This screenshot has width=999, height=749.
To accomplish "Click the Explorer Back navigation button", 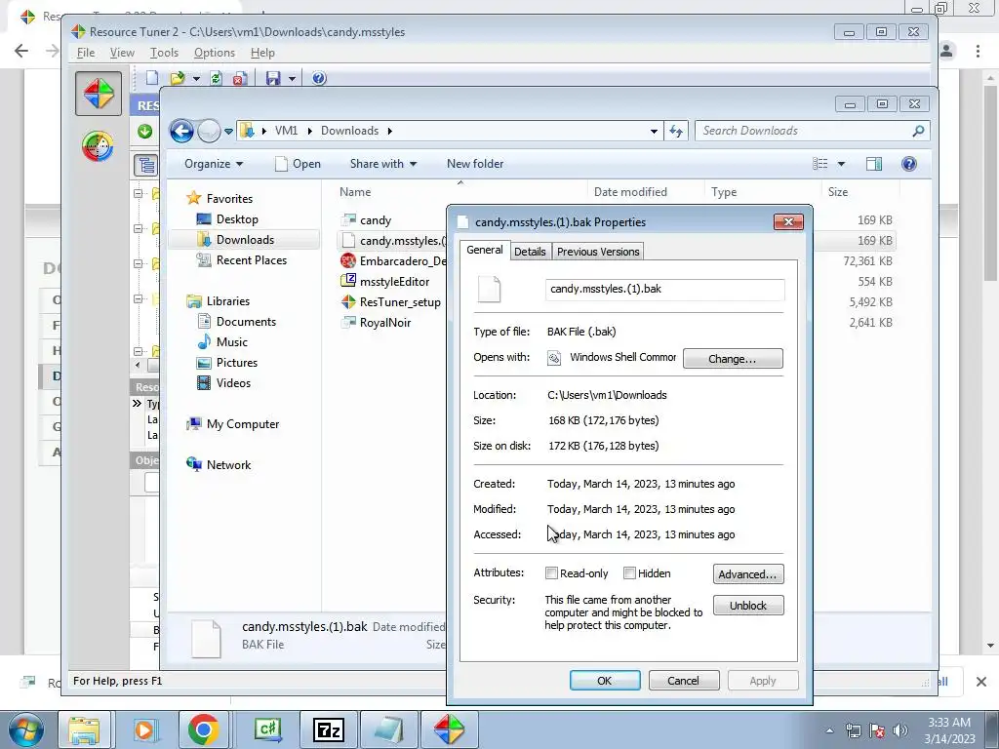I will click(x=181, y=132).
